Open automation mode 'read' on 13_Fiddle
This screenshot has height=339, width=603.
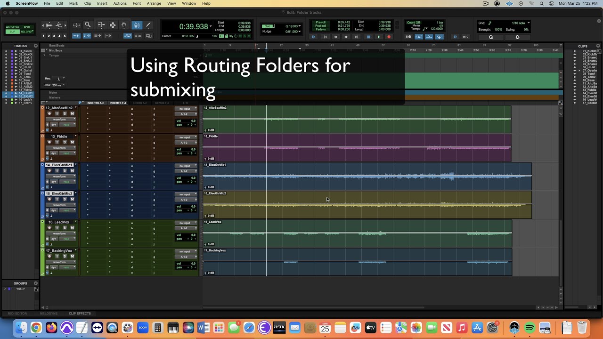66,153
